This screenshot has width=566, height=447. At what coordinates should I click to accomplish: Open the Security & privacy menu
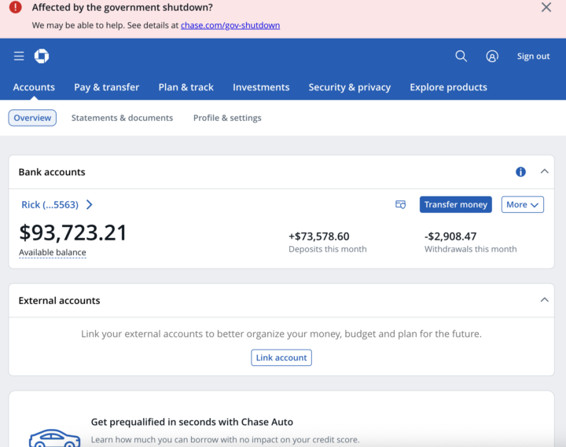pyautogui.click(x=349, y=87)
